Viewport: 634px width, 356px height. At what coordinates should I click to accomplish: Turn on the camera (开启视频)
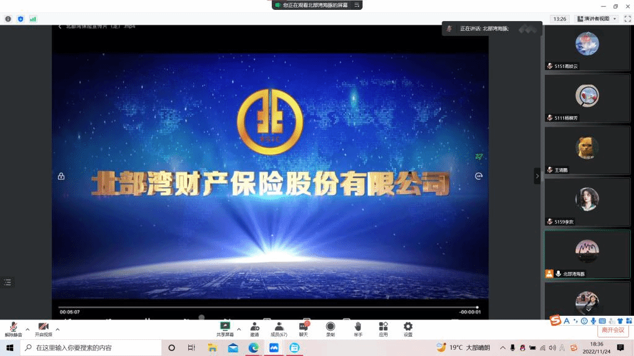(43, 328)
